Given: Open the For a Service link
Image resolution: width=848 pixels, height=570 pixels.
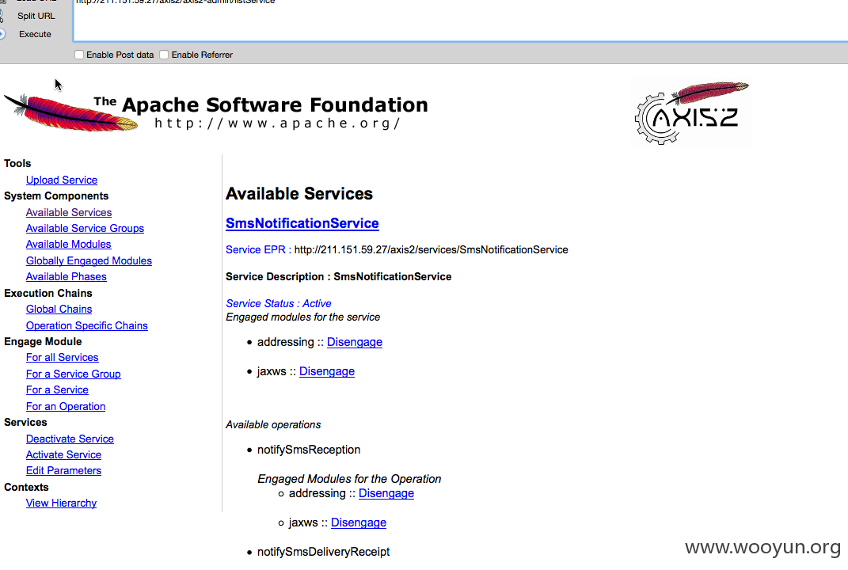Looking at the screenshot, I should 57,390.
